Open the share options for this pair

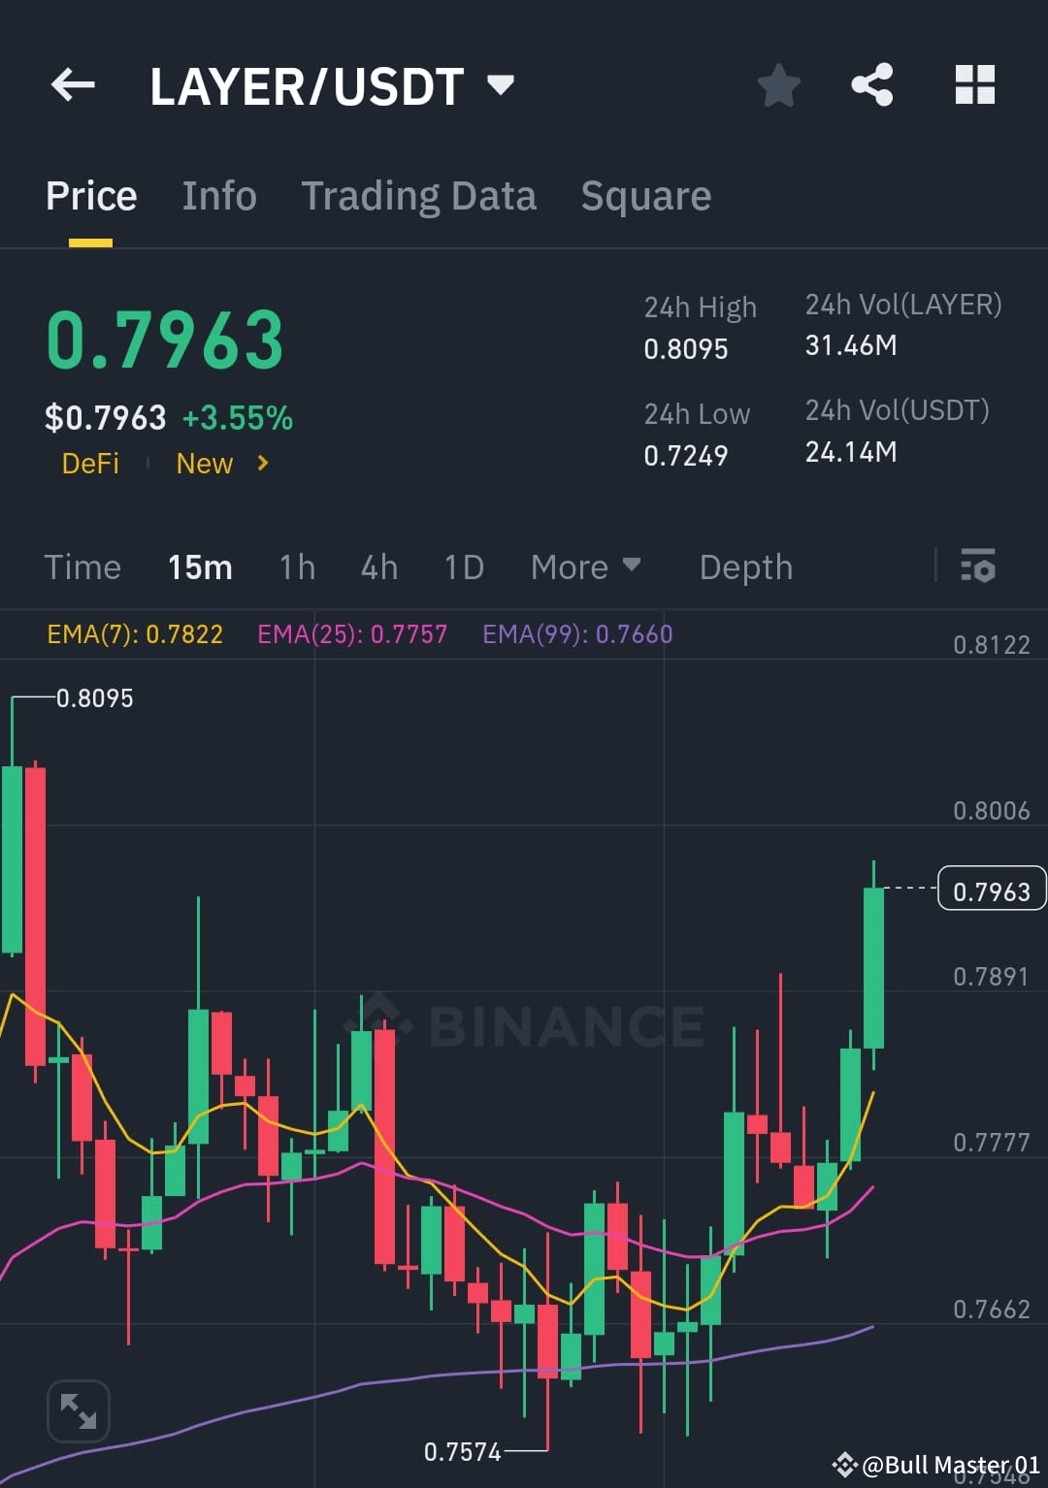(x=872, y=85)
